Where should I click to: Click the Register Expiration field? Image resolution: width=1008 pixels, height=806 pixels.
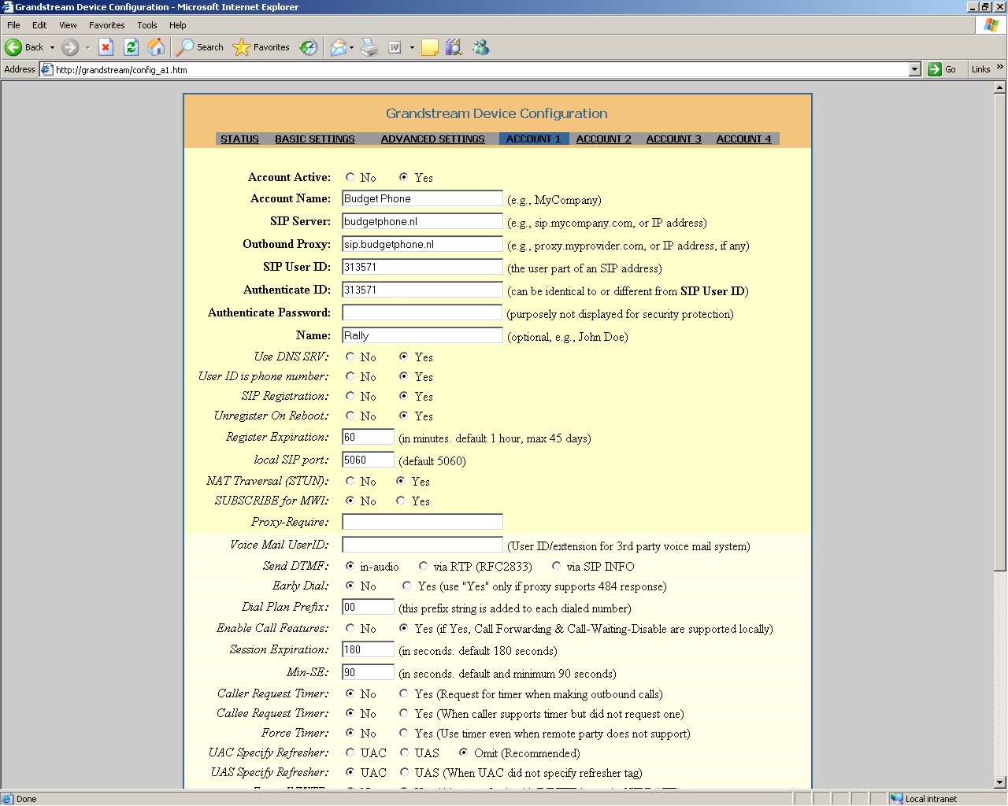pos(368,437)
